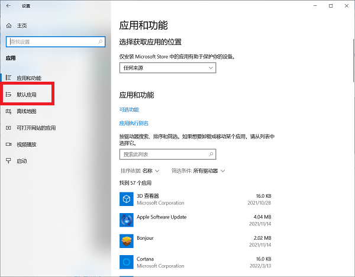Click the 2022/3/13 date of Cortana
Image resolution: width=355 pixels, height=277 pixels.
pos(260,266)
